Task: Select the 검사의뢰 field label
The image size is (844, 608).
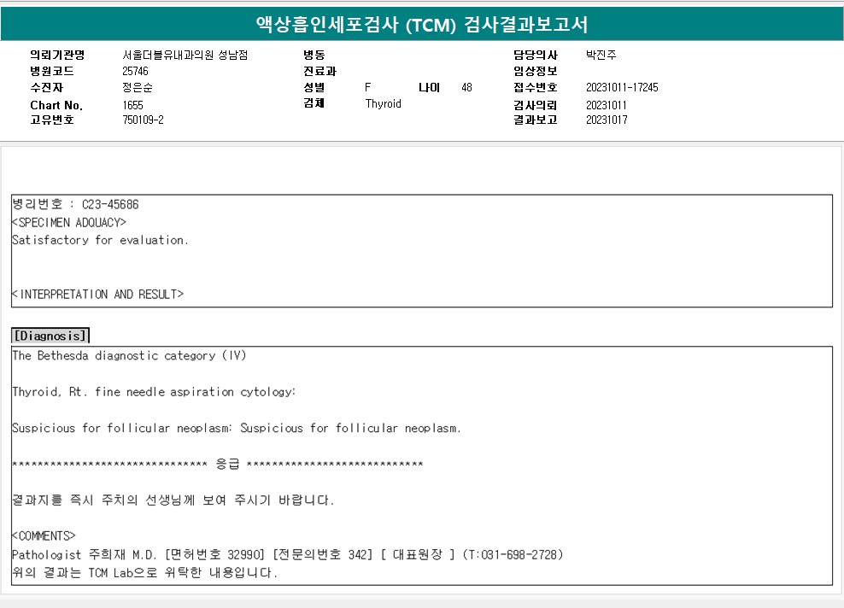Action: click(x=535, y=105)
